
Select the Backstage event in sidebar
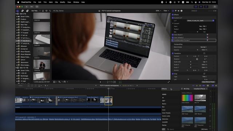[x=24, y=76]
